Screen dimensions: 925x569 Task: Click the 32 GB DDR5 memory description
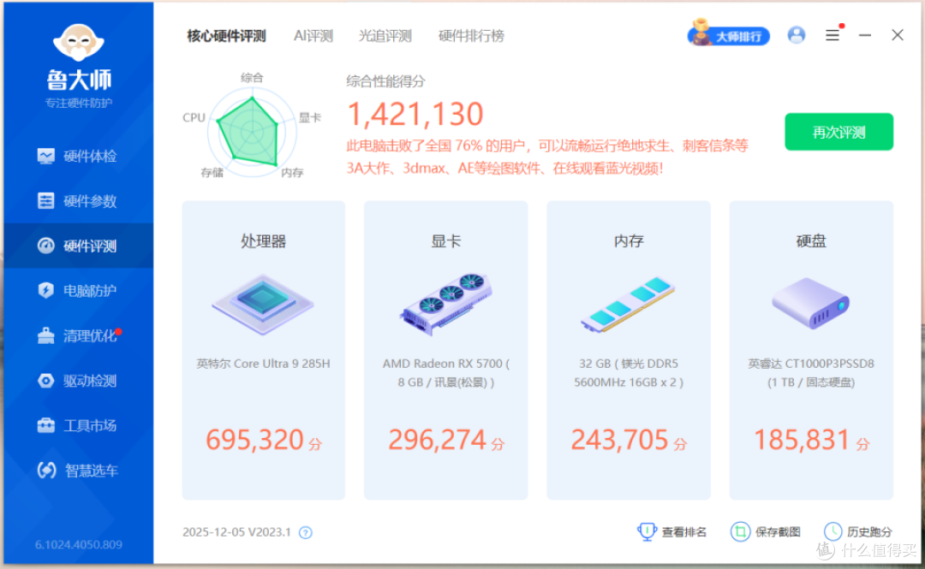tap(629, 373)
